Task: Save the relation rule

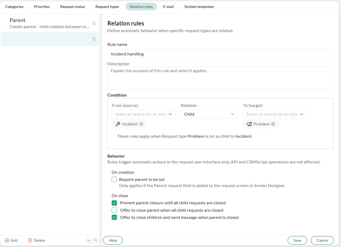Action: tap(297, 240)
